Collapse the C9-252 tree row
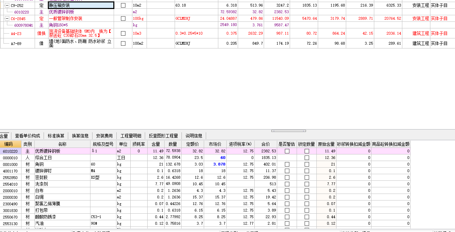 pyautogui.click(x=7, y=6)
